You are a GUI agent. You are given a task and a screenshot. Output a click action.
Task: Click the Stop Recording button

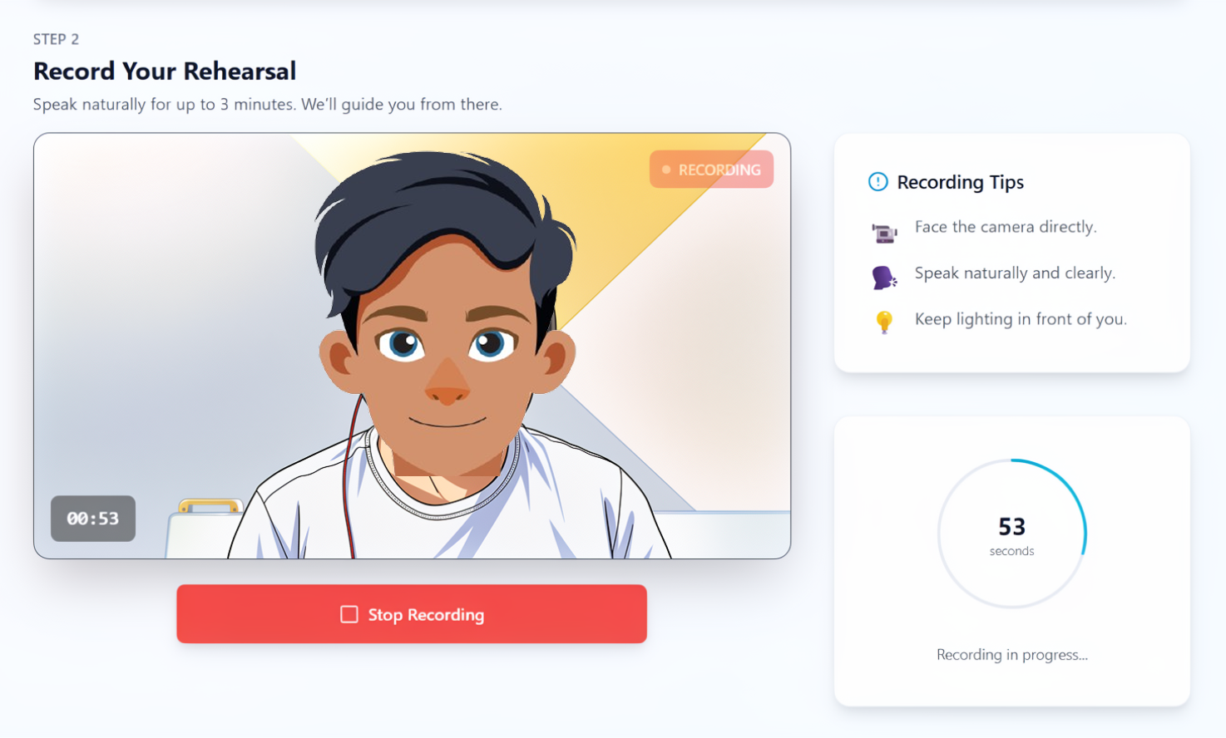point(412,614)
